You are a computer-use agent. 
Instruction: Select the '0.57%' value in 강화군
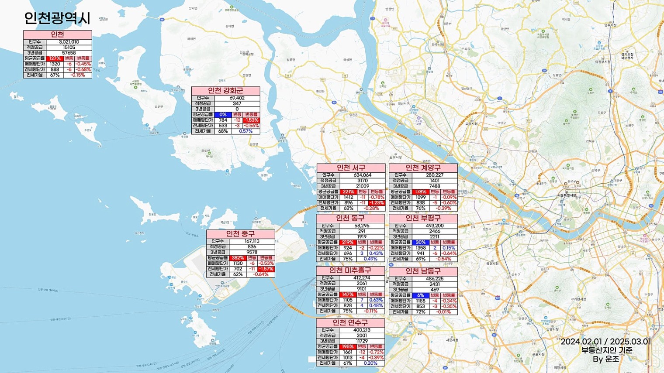click(246, 131)
